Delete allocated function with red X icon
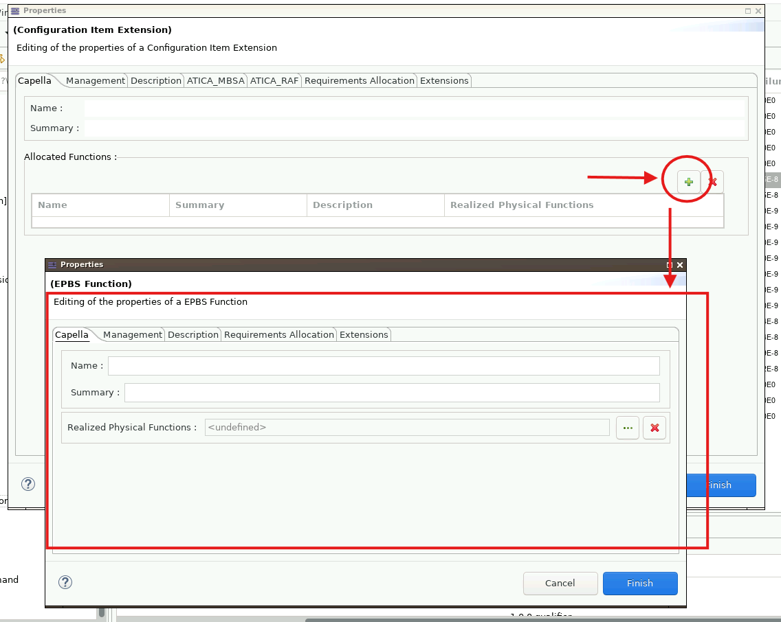Screen dimensions: 781x622 pyautogui.click(x=713, y=182)
